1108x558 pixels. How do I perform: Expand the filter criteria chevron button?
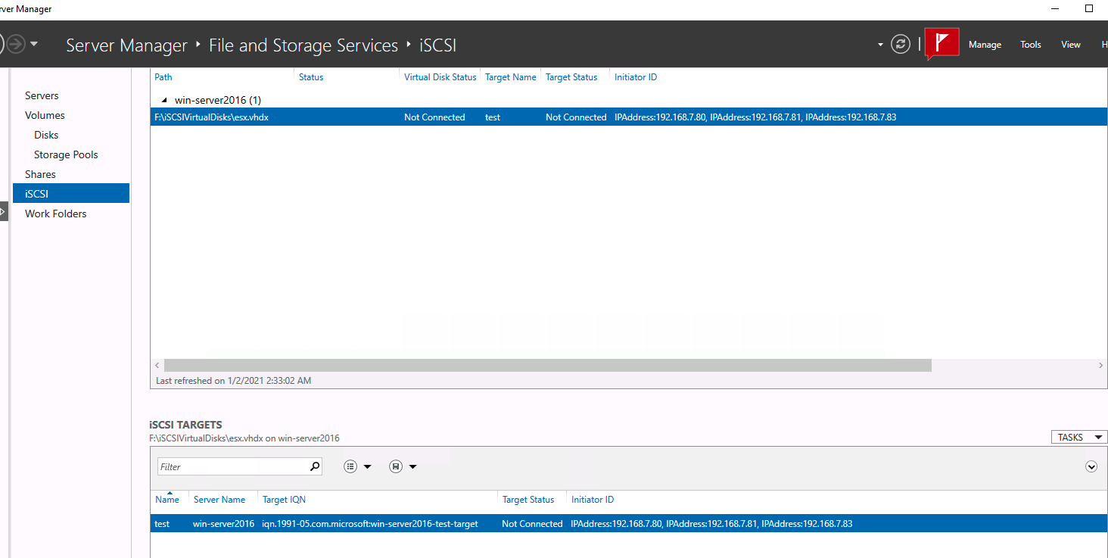tap(1091, 466)
